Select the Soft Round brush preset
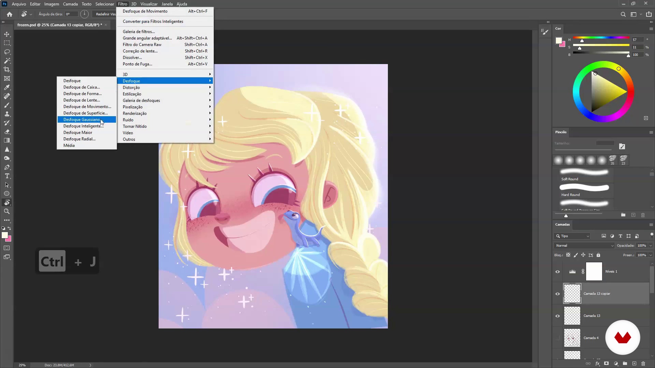Screen dimensions: 655x368 pyautogui.click(x=584, y=175)
